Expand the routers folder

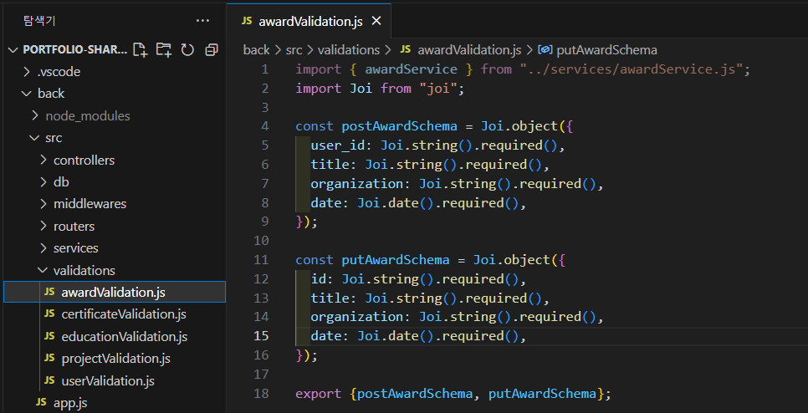click(x=43, y=226)
